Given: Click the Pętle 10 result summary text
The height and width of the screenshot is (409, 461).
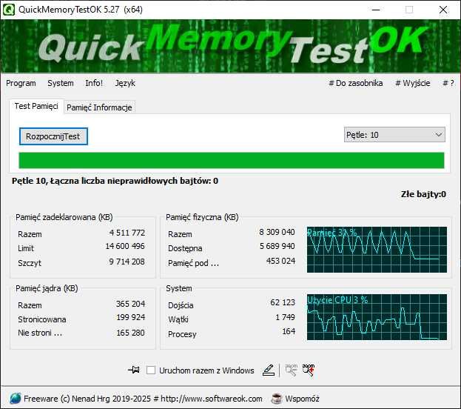Looking at the screenshot, I should pyautogui.click(x=115, y=181).
